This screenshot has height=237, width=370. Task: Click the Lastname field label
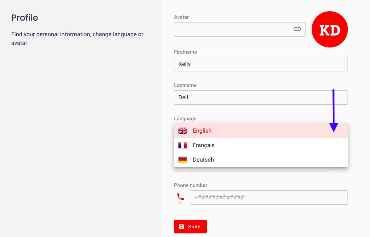(x=185, y=85)
